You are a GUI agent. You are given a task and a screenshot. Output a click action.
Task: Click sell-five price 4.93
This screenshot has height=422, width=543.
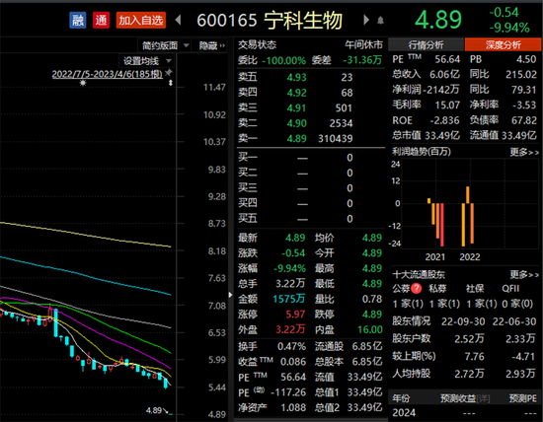(296, 77)
